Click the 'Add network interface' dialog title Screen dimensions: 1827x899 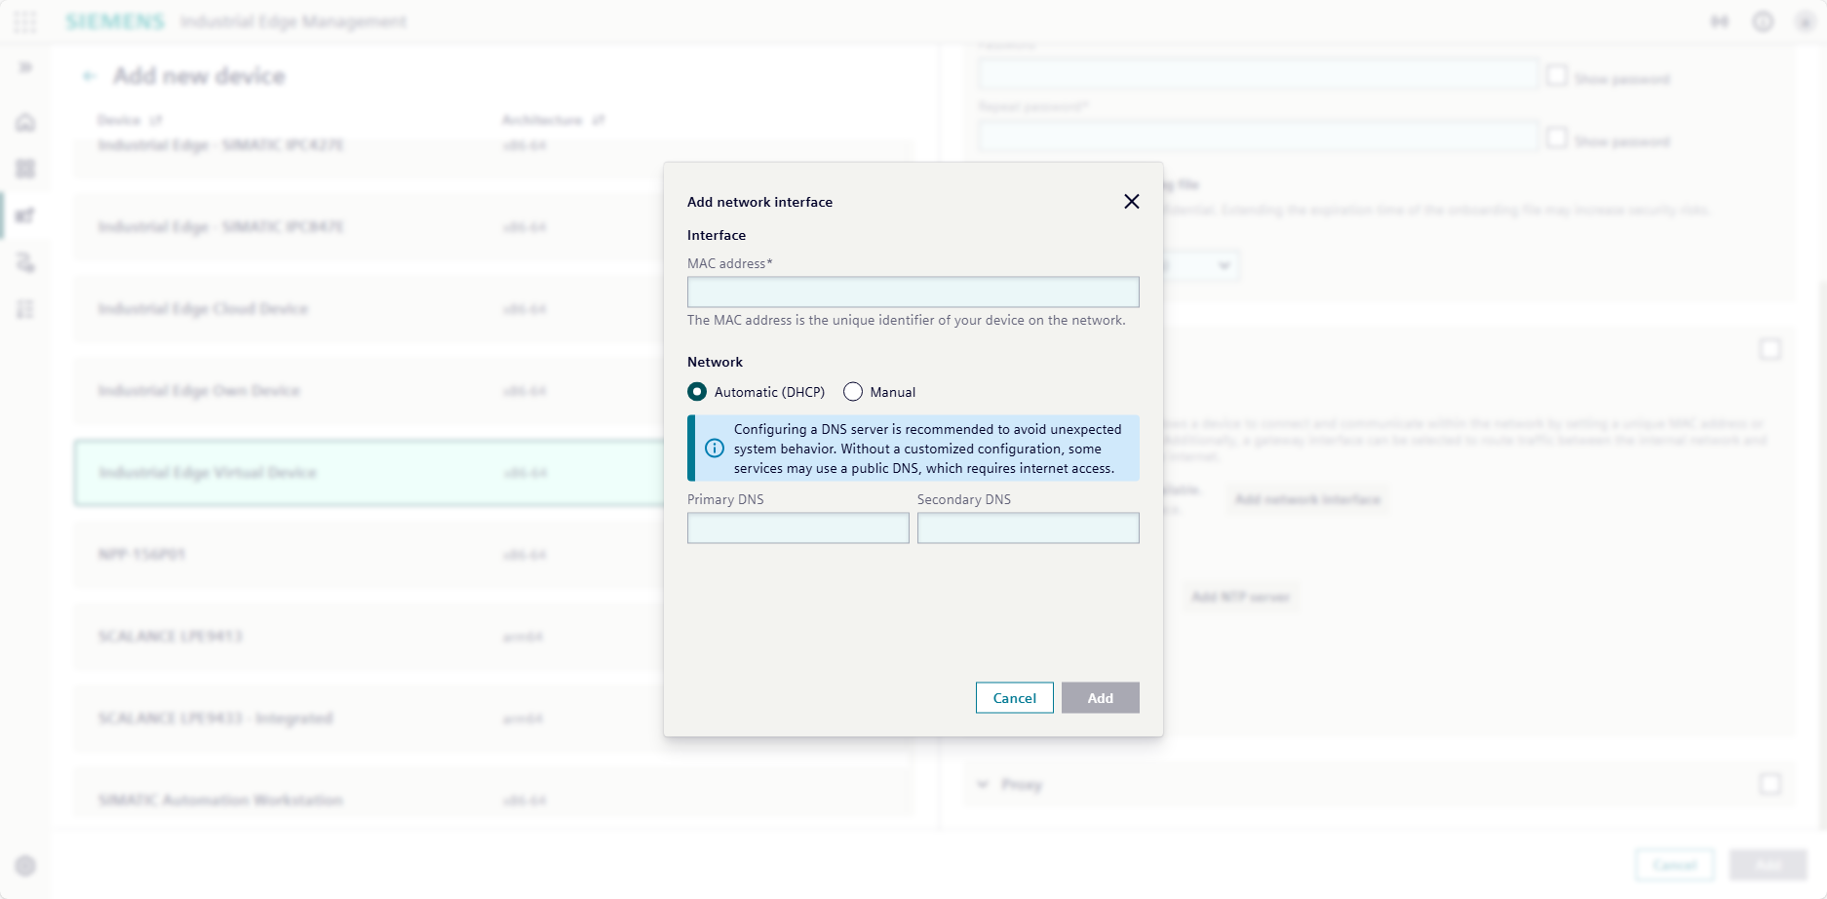pos(759,202)
